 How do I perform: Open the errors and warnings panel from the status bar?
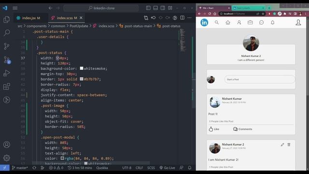56,168
